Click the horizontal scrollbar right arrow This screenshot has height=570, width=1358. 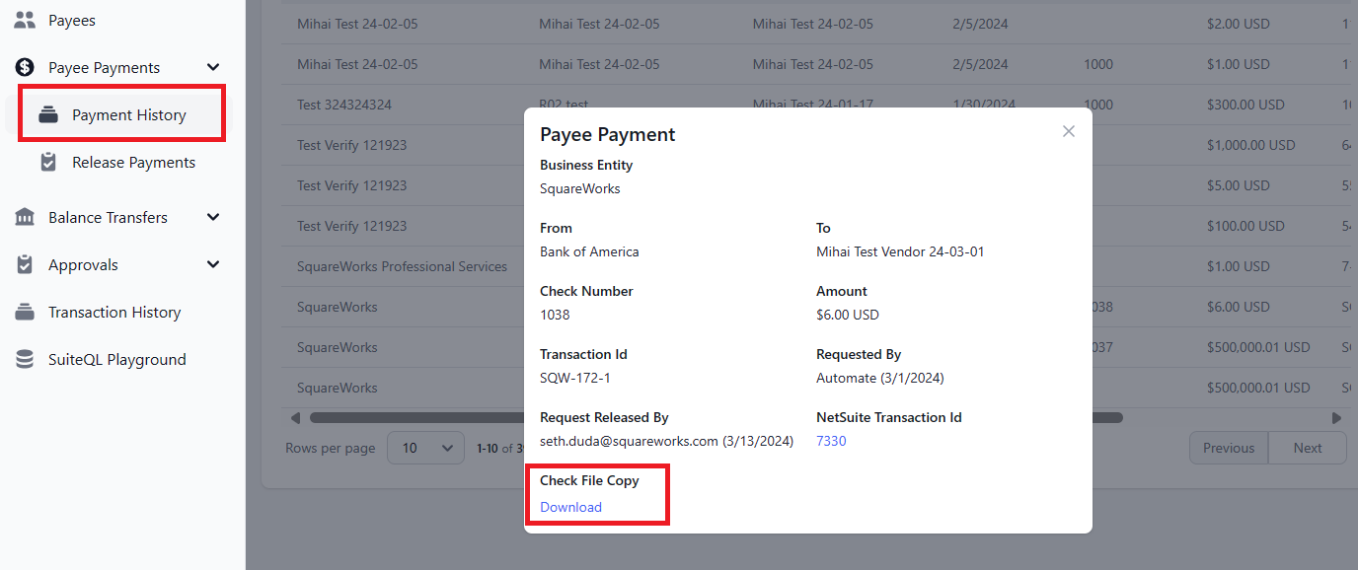(1337, 418)
